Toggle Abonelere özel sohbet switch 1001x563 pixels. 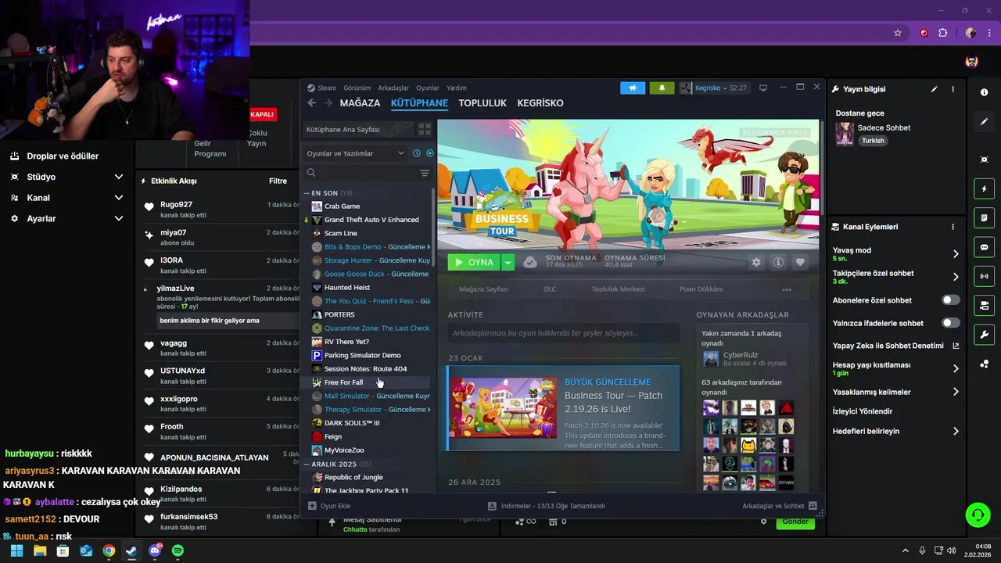coord(950,300)
